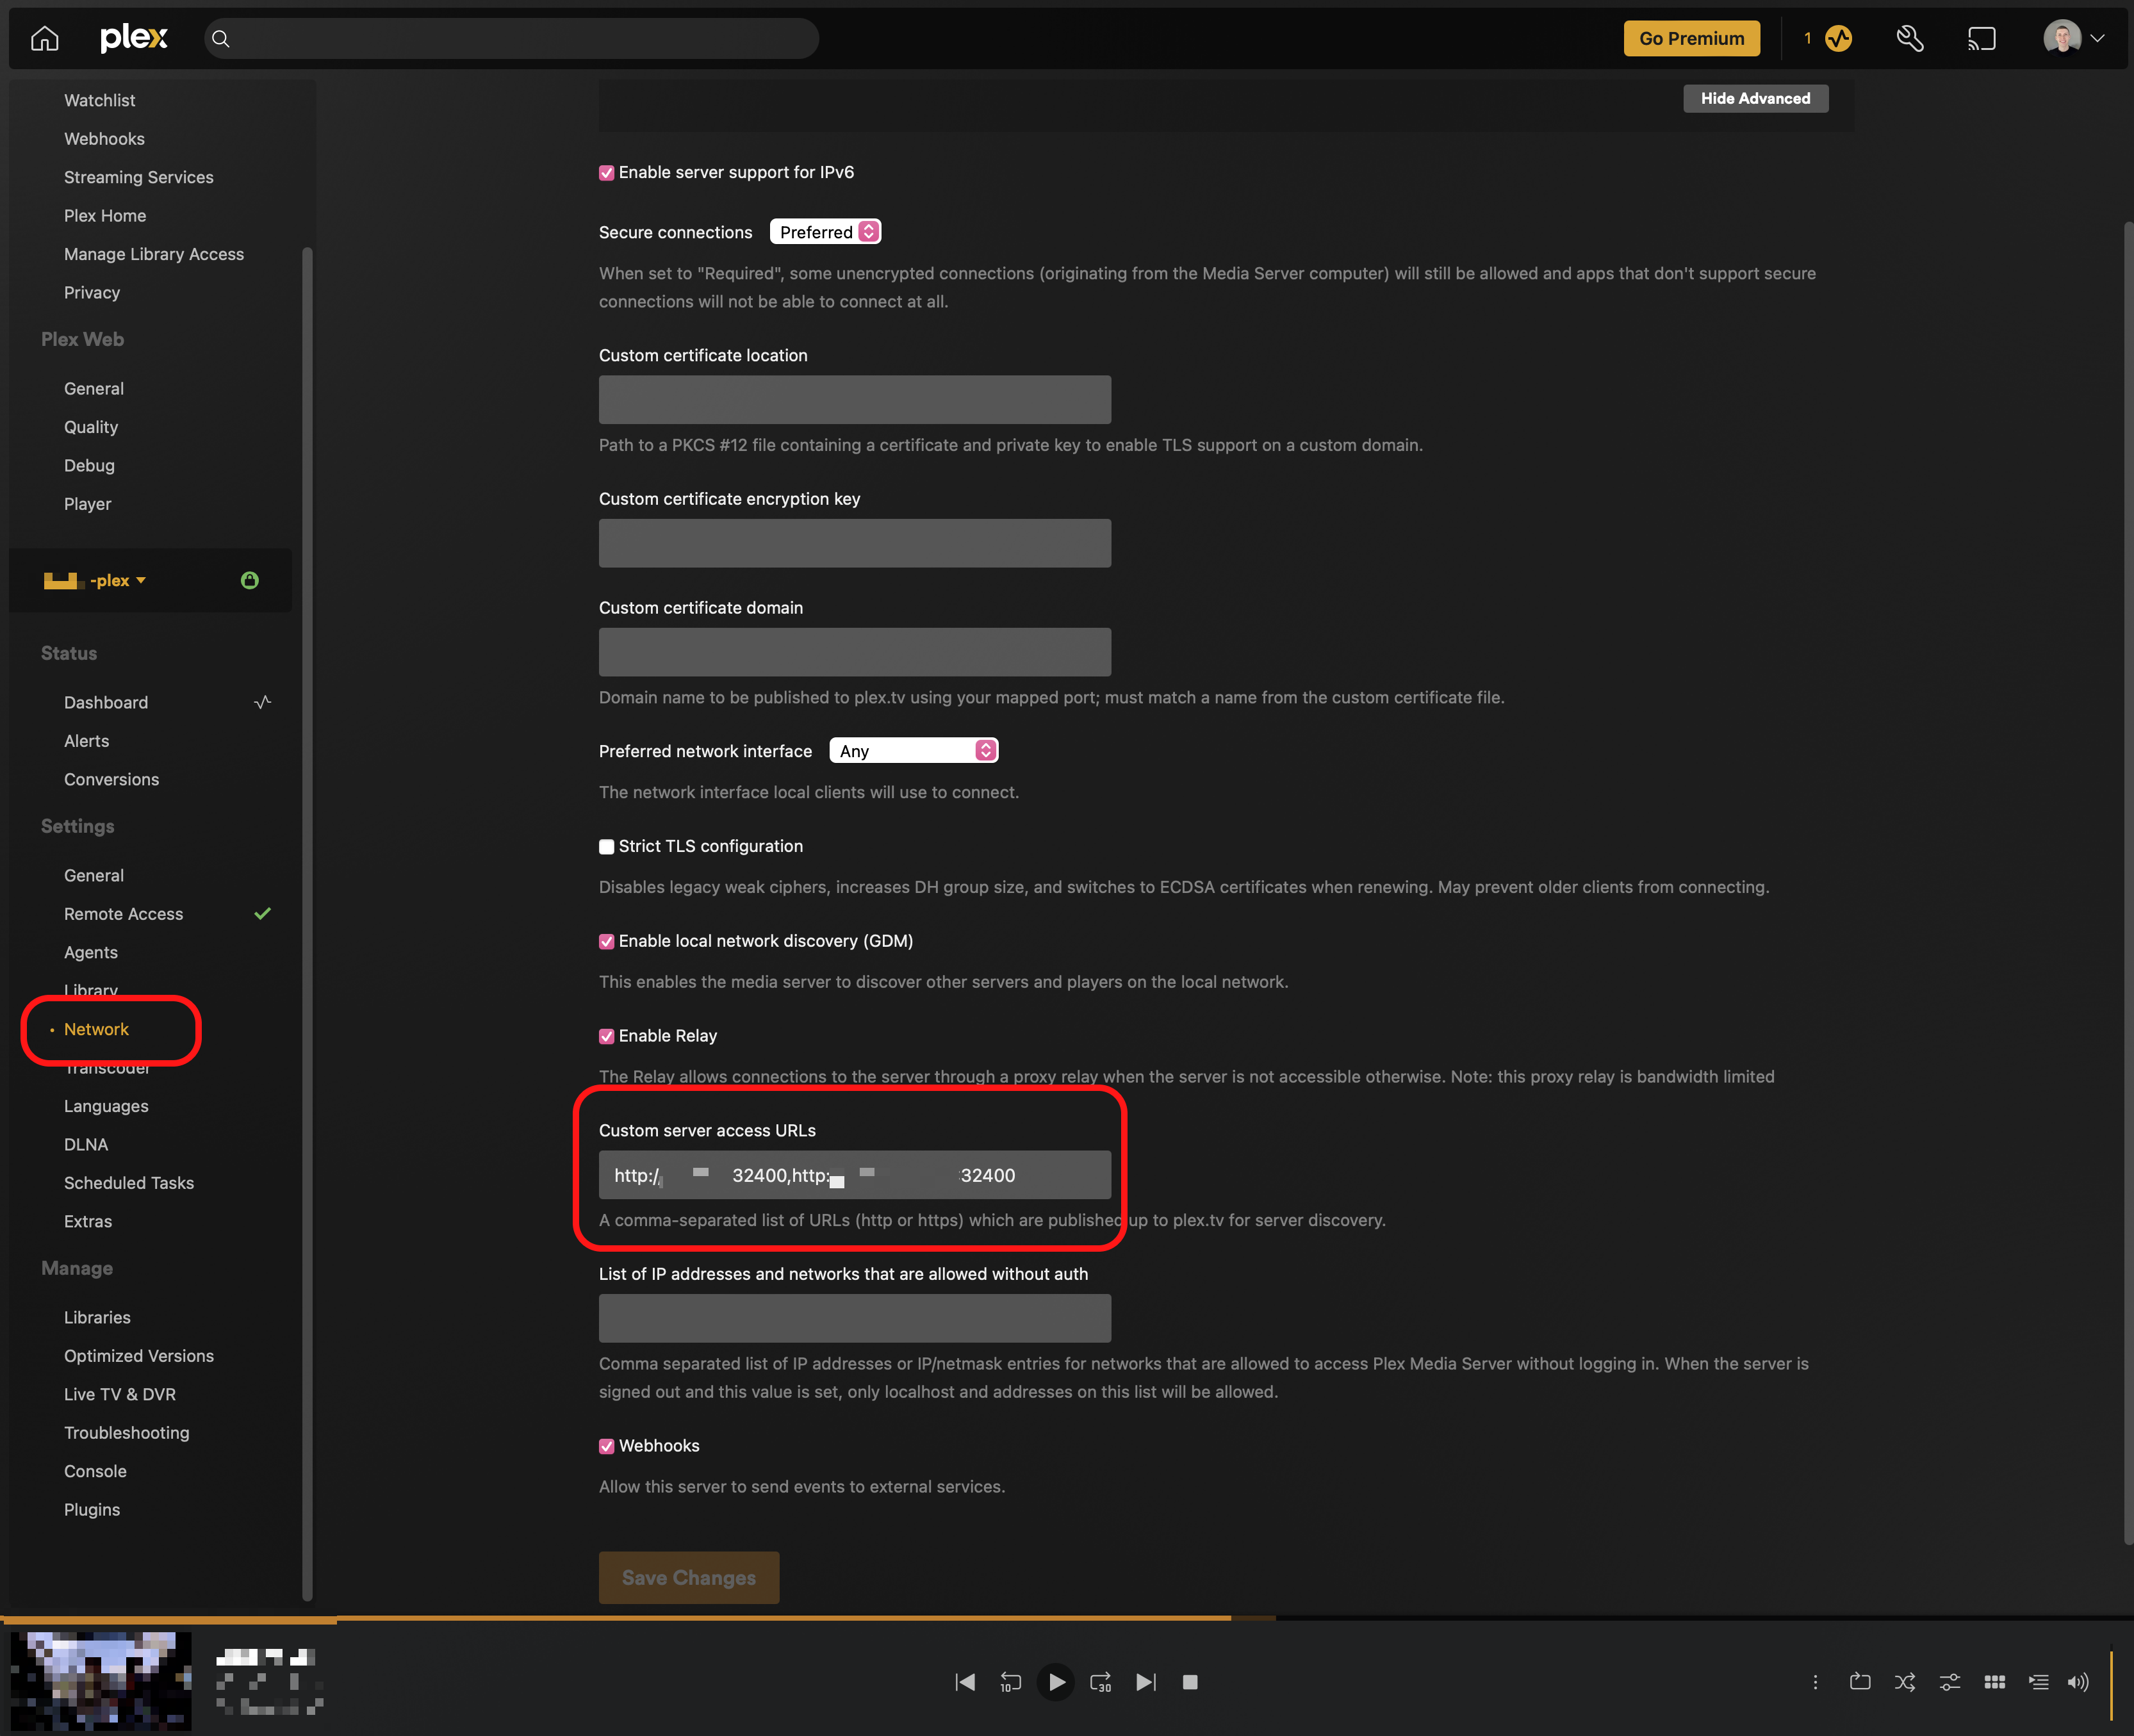The image size is (2134, 1736).
Task: Skip to the next track
Action: pyautogui.click(x=1146, y=1682)
